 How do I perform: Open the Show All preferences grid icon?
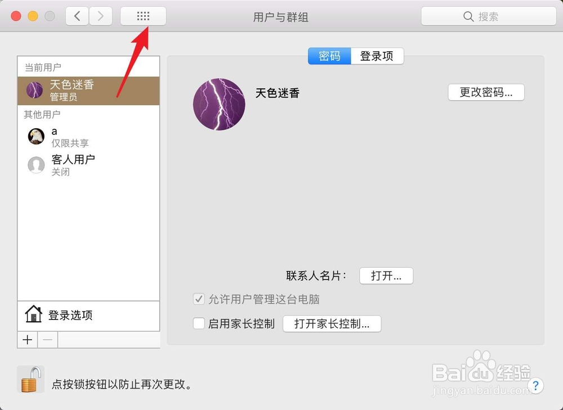pyautogui.click(x=143, y=16)
